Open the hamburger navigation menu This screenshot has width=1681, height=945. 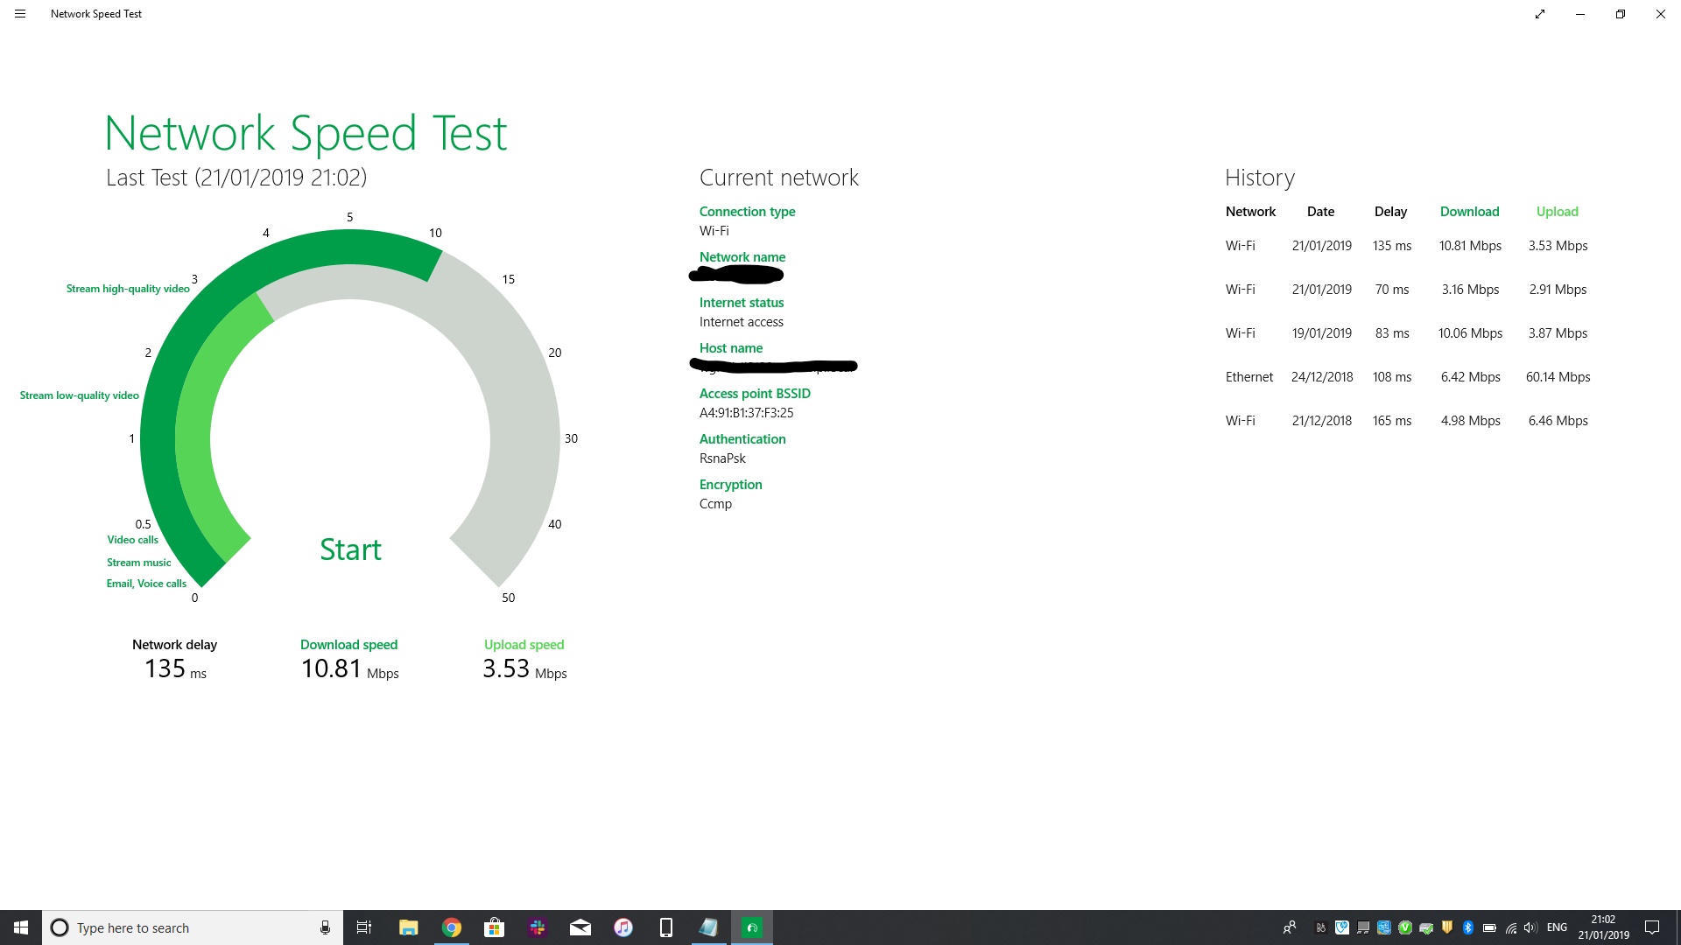click(20, 14)
